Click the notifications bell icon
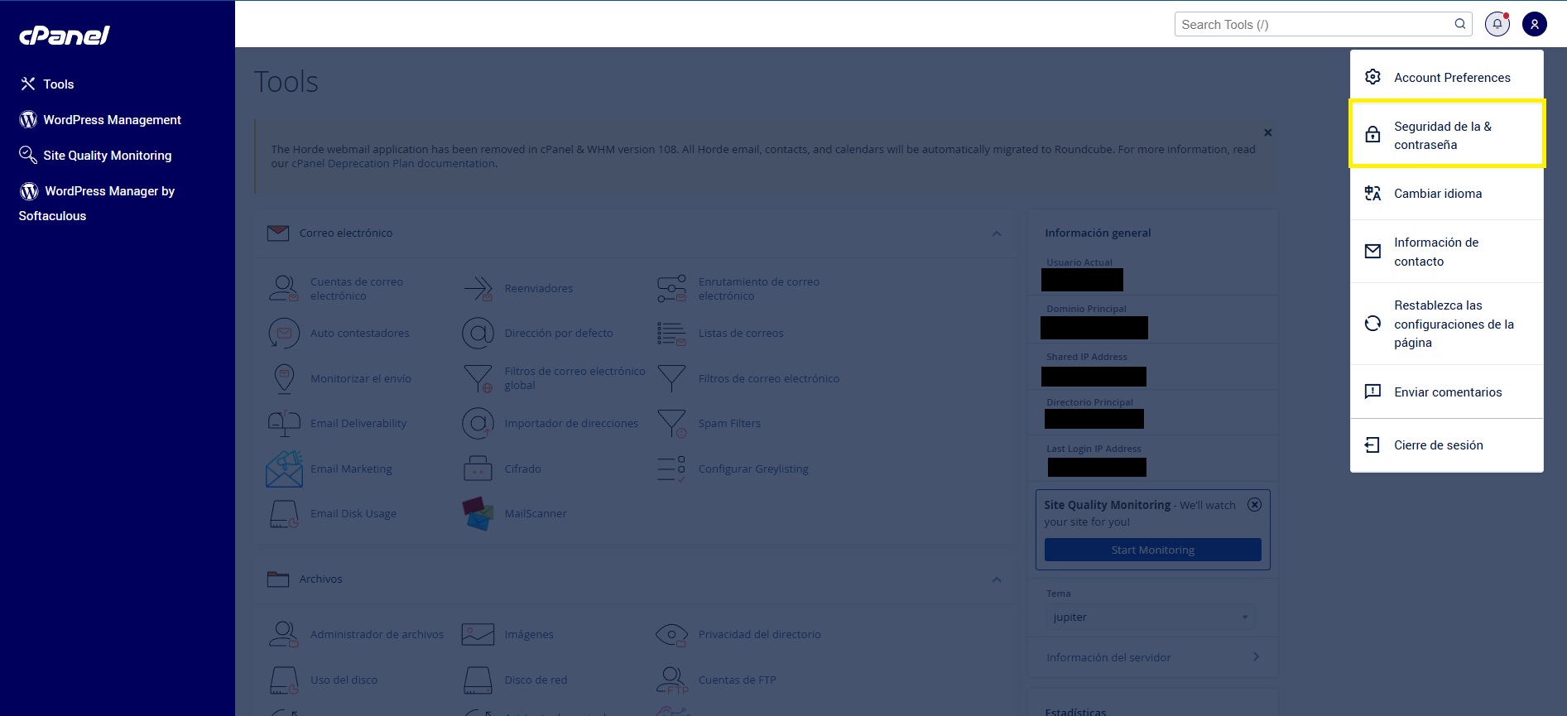 point(1497,24)
